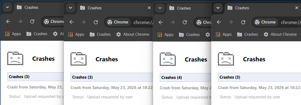Click the Chrome site chip in leftmost window
Viewport: 301px width, 105px height.
click(53, 22)
